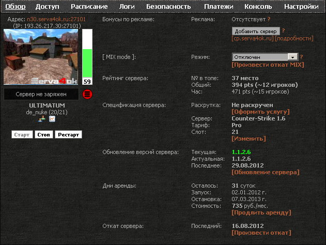
Task: Click the Продлить аренду link
Action: 261,212
